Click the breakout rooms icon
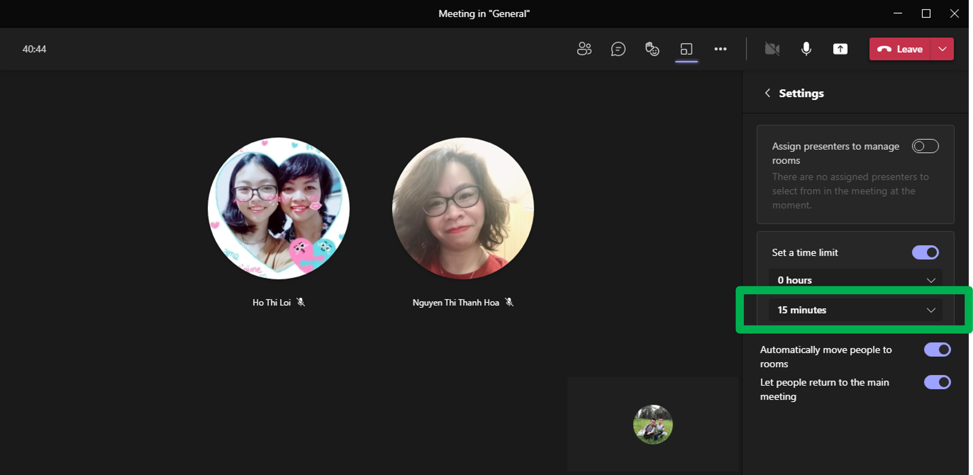The width and height of the screenshot is (973, 475). [686, 49]
